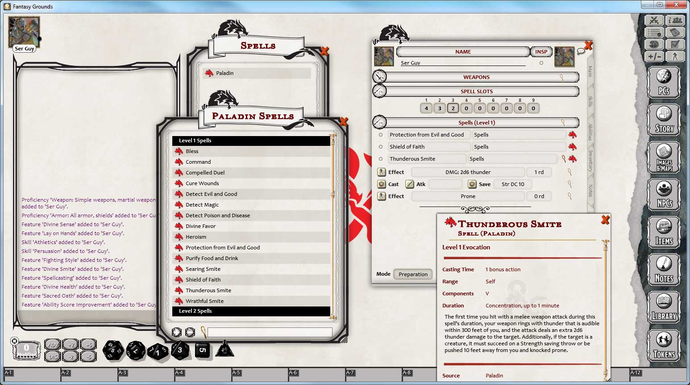Select Cure Wounds in the Paladin Spells list
690x385 pixels.
tap(202, 183)
